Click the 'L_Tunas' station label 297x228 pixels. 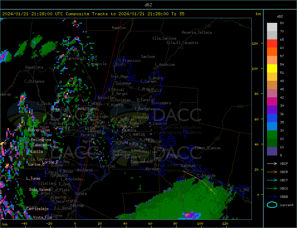pos(33,178)
